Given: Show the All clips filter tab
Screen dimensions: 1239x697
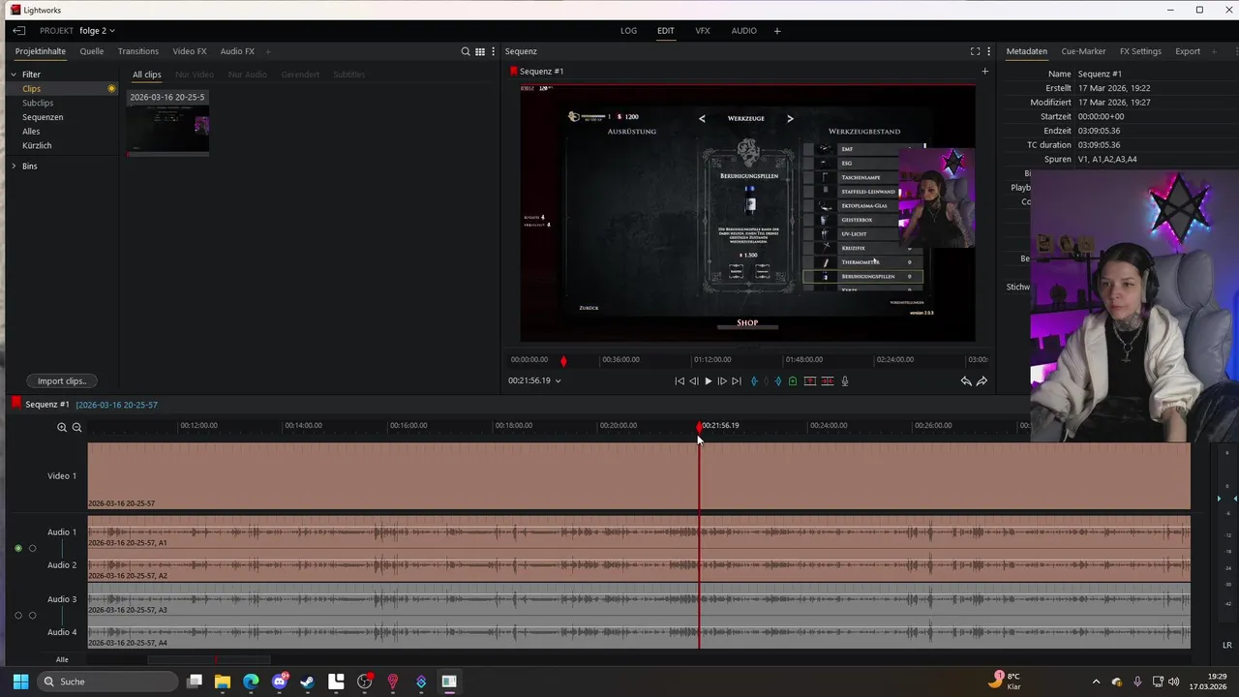Looking at the screenshot, I should click(147, 75).
